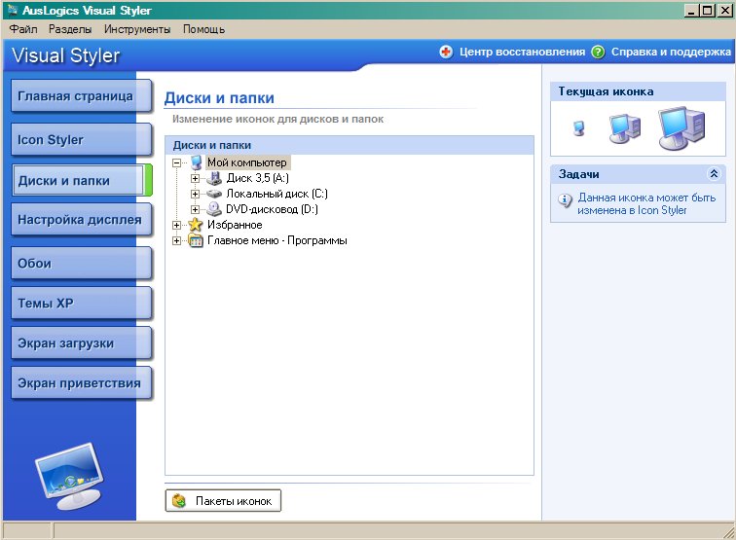Image resolution: width=736 pixels, height=540 pixels.
Task: Click the info icon in Задачи panel
Action: pyautogui.click(x=565, y=200)
